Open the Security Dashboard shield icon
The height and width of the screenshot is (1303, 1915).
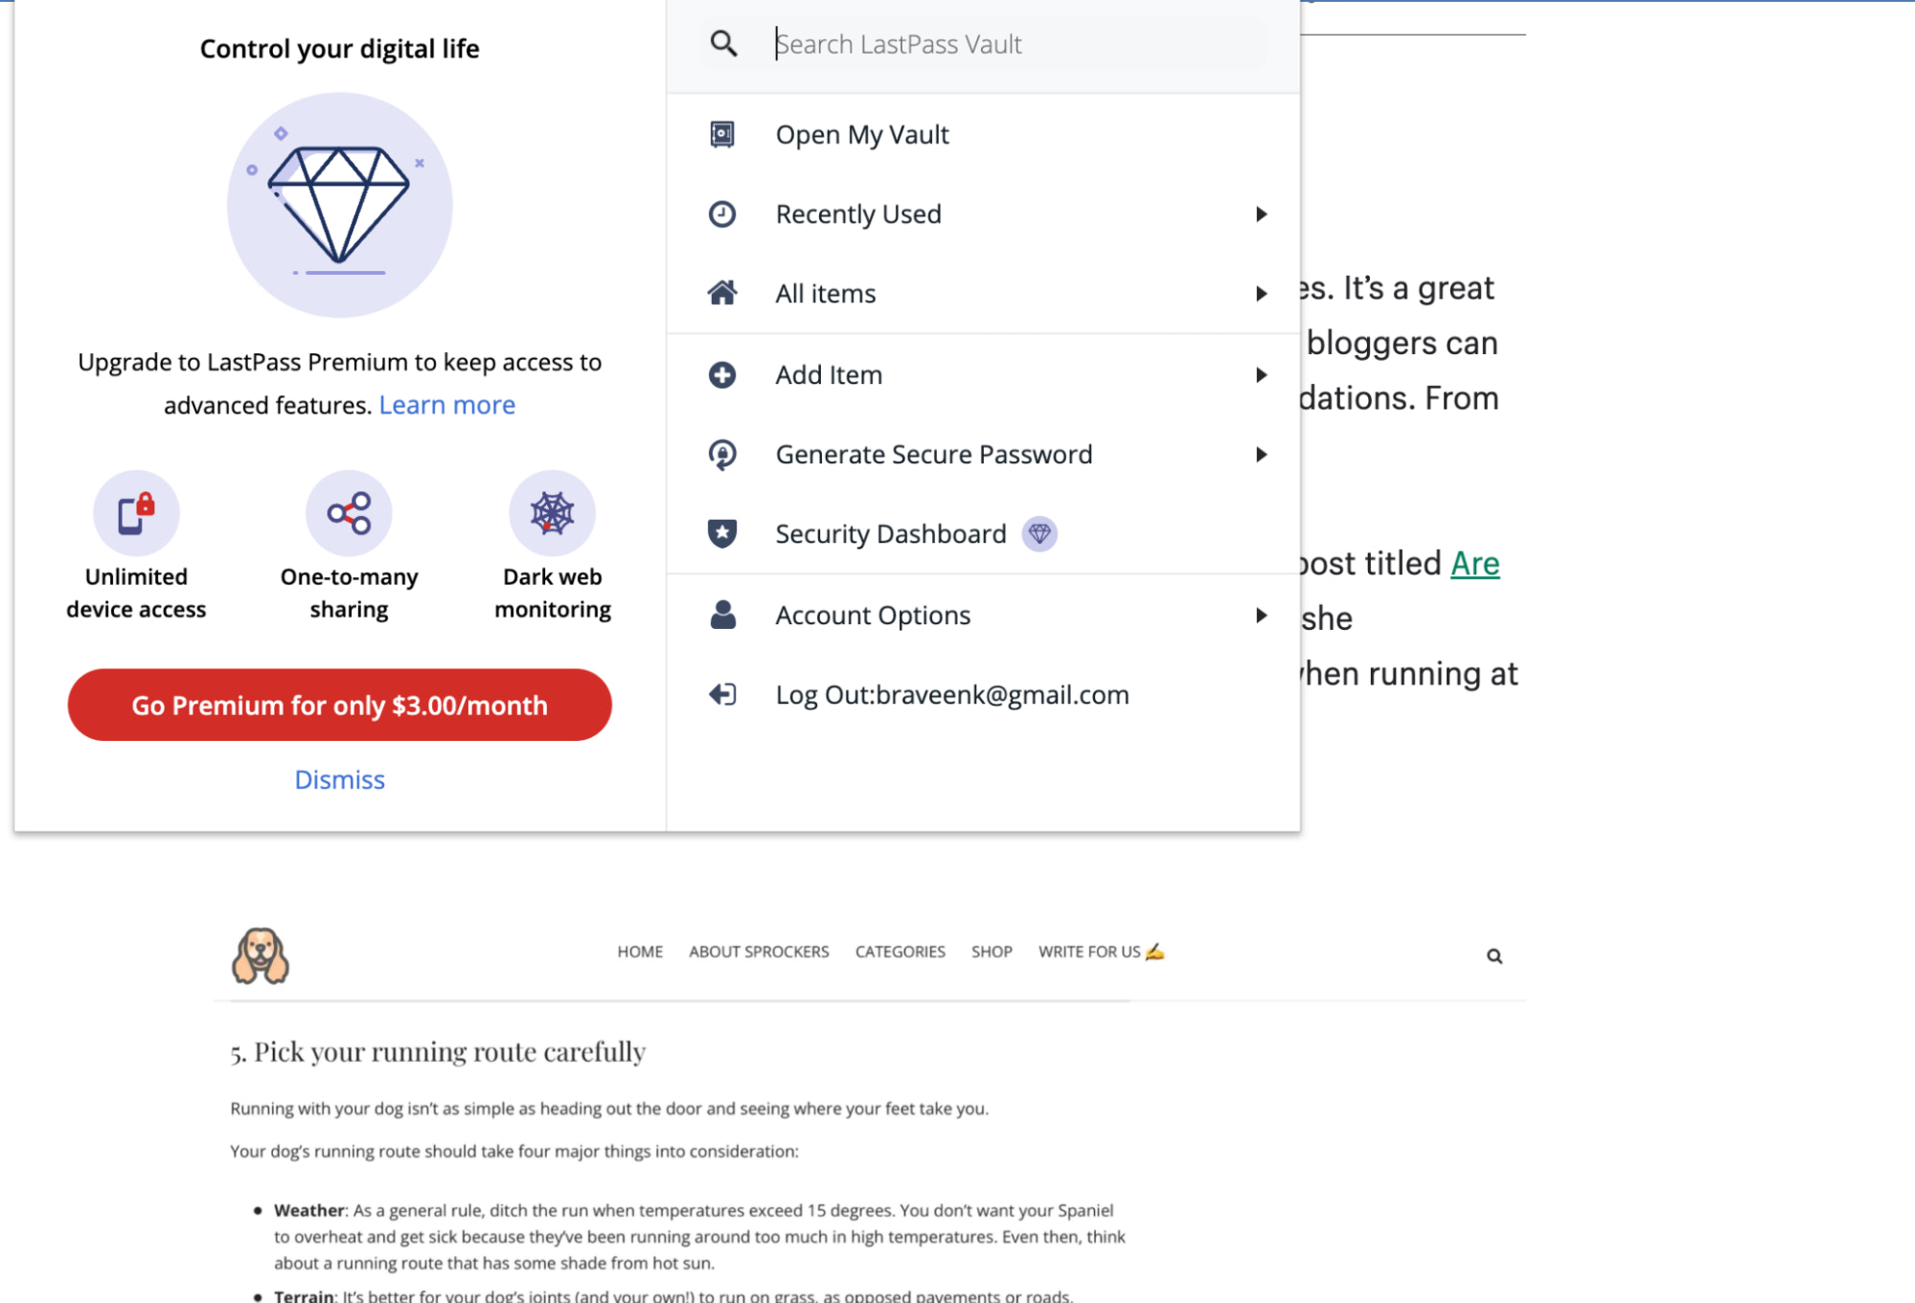[721, 533]
